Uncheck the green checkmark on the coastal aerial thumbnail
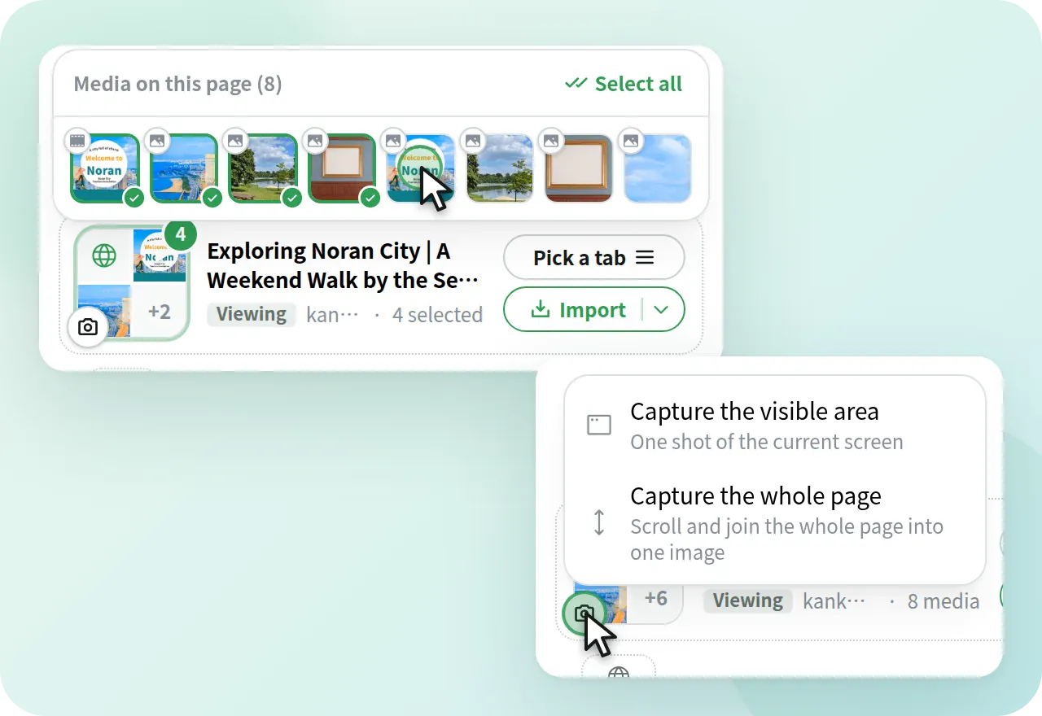The image size is (1042, 716). tap(212, 197)
